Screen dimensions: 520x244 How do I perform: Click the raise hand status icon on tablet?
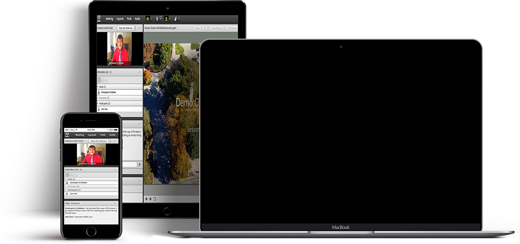click(x=176, y=19)
